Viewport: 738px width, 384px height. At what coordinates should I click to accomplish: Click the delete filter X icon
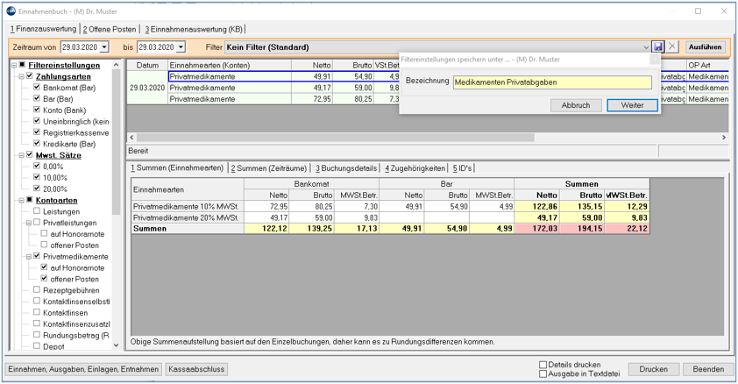tap(672, 46)
